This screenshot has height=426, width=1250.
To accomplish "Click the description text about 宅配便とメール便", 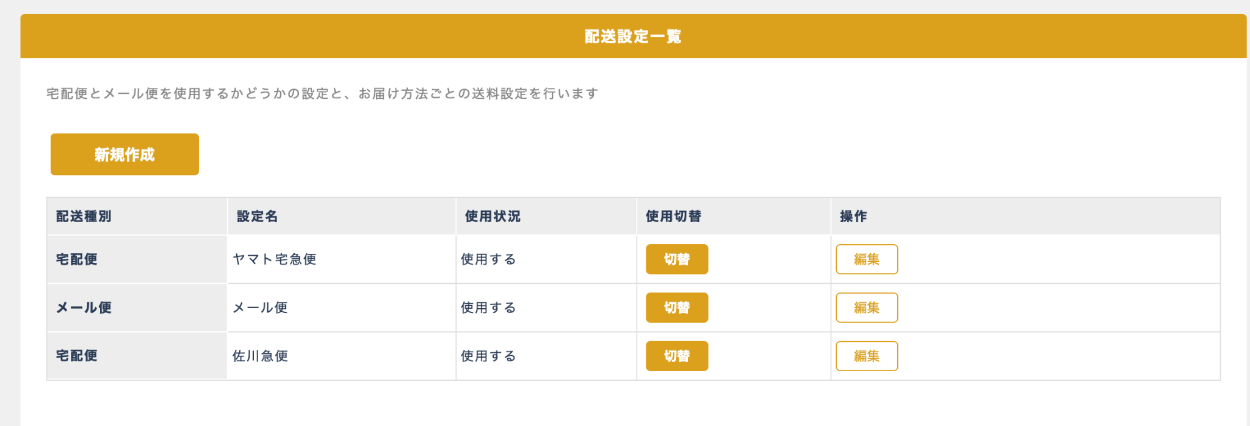I will point(322,93).
